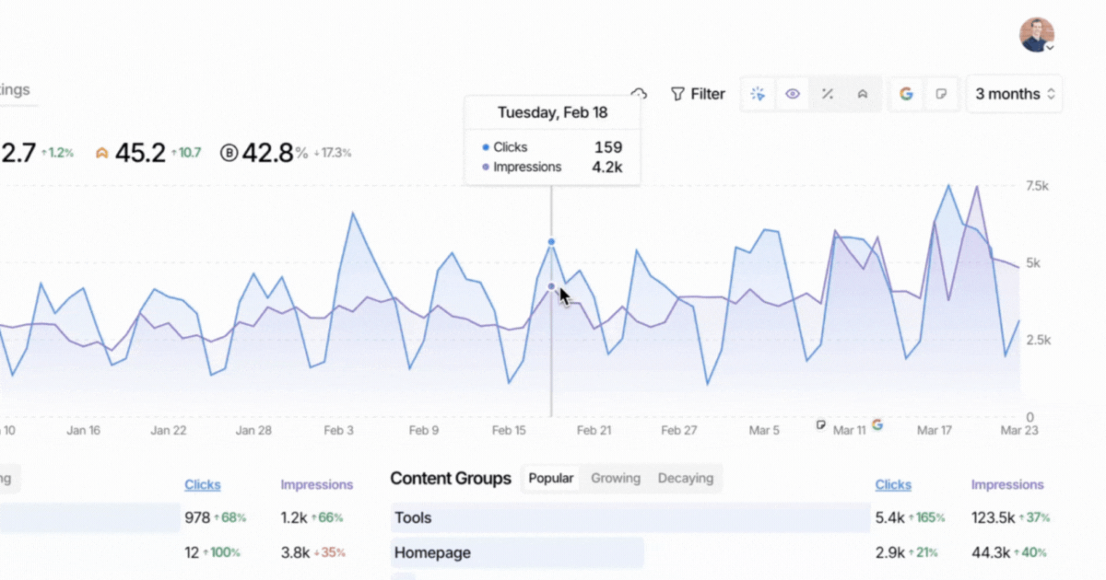The height and width of the screenshot is (580, 1106).
Task: Click the Google icon on the Mar 11 axis
Action: (877, 425)
